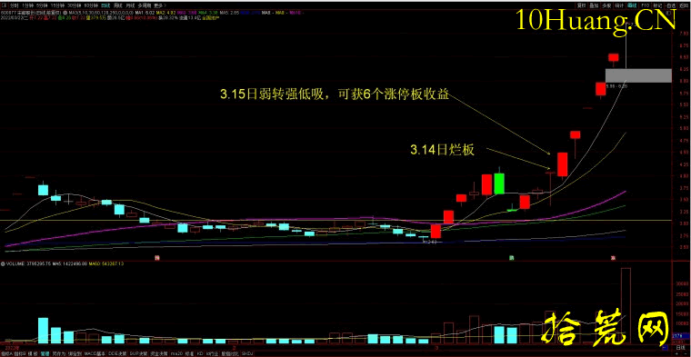Select the 多周期 multi-period tab
The width and height of the screenshot is (691, 357).
(145, 5)
